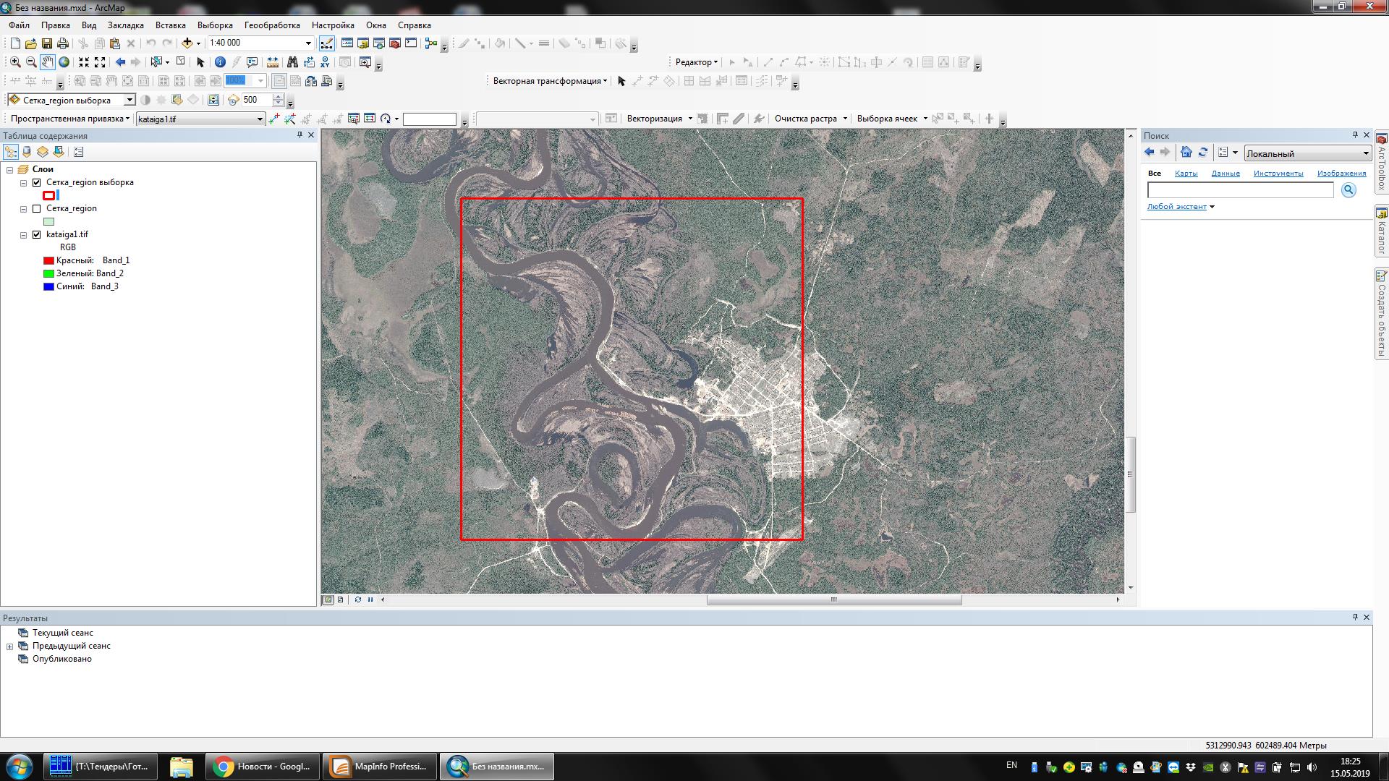Uncheck the Сетка_region выборка layer
Screen dimensions: 1389x781
37,182
